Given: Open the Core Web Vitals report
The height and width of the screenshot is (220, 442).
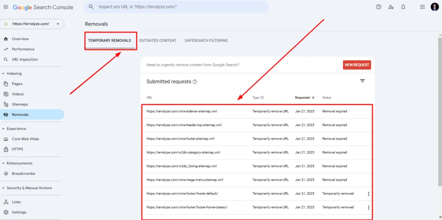Looking at the screenshot, I should (25, 139).
